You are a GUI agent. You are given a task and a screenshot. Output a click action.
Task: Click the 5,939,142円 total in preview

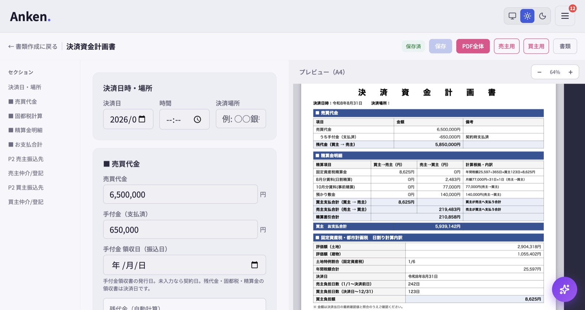(448, 227)
